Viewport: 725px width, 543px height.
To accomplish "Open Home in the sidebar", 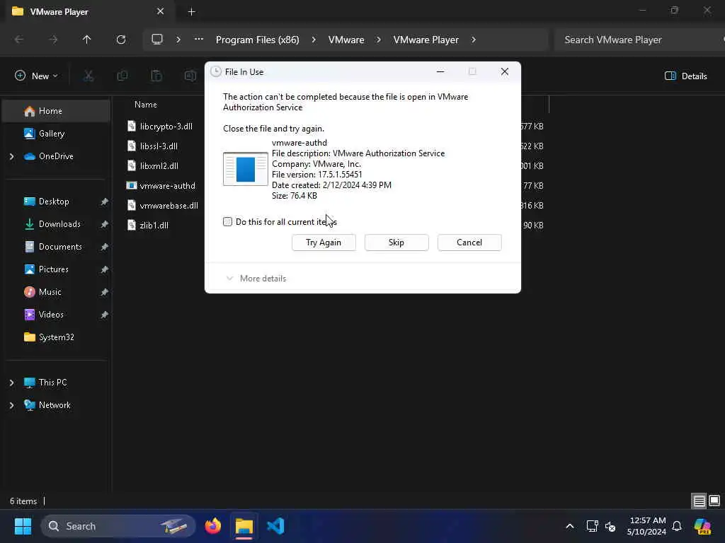I will pos(57,111).
